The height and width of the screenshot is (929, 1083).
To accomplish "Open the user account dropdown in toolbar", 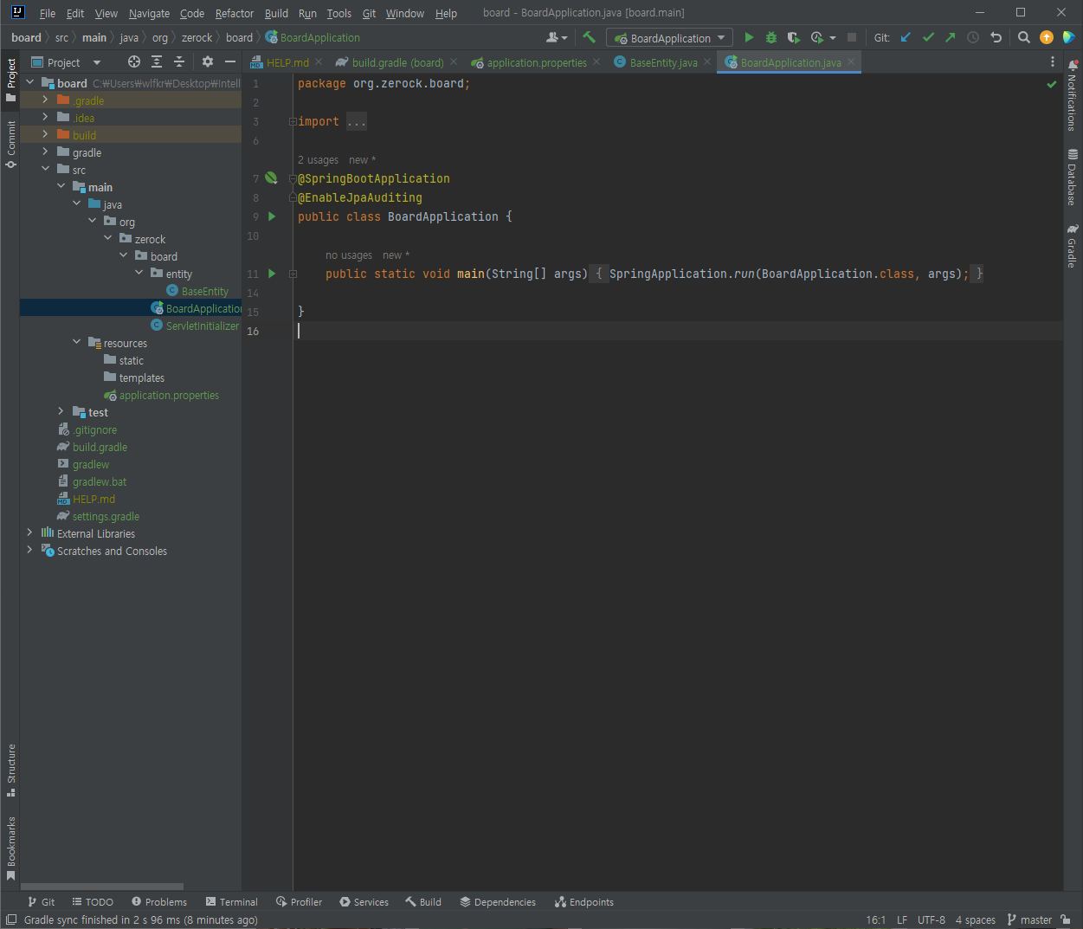I will (557, 37).
